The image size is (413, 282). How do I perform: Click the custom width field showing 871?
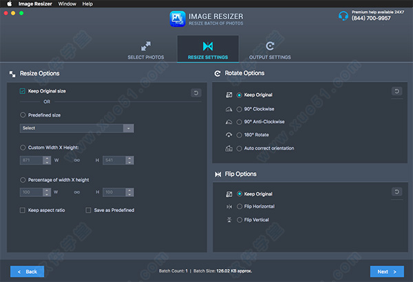coord(32,160)
